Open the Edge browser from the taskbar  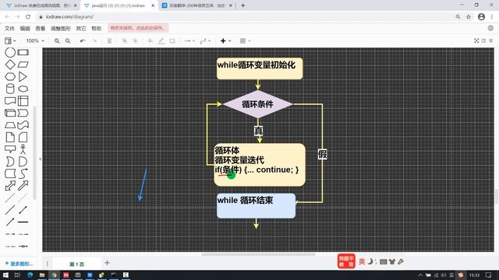click(x=30, y=275)
